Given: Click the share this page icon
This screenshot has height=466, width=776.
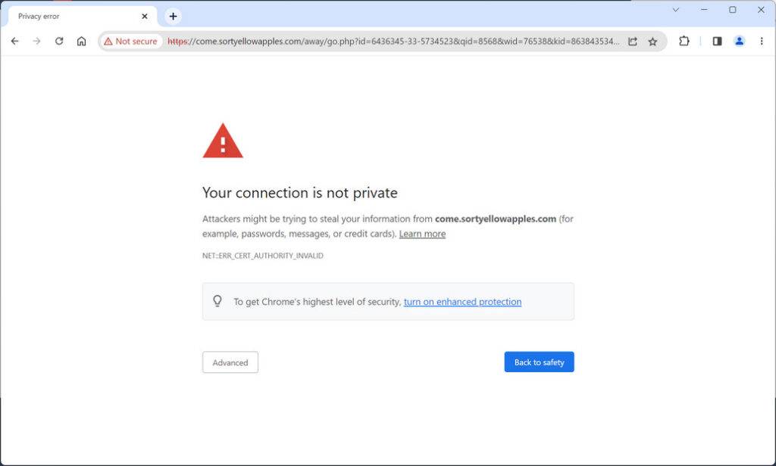Looking at the screenshot, I should point(632,42).
